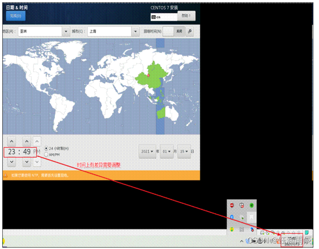Click the 完成(D) done button
319x249 pixels.
[16, 16]
